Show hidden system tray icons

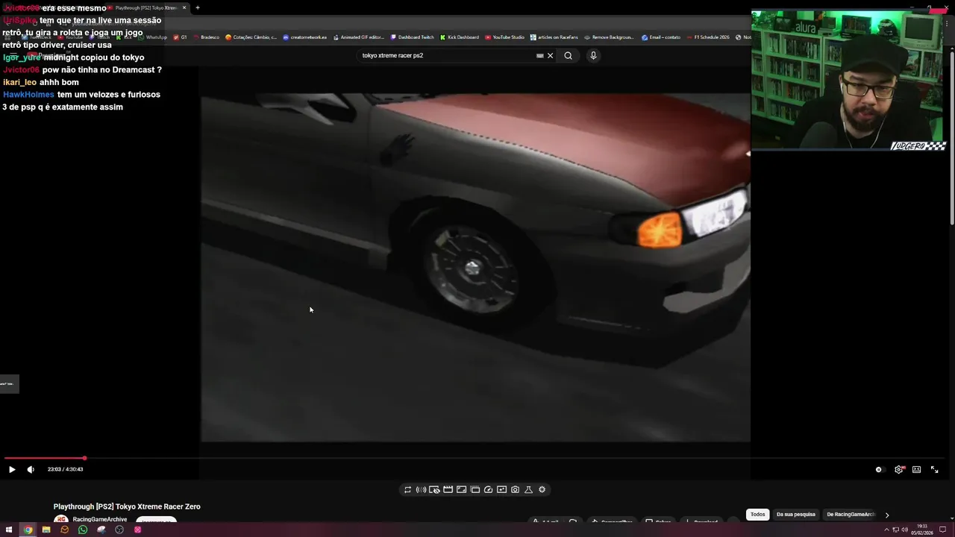click(x=887, y=530)
